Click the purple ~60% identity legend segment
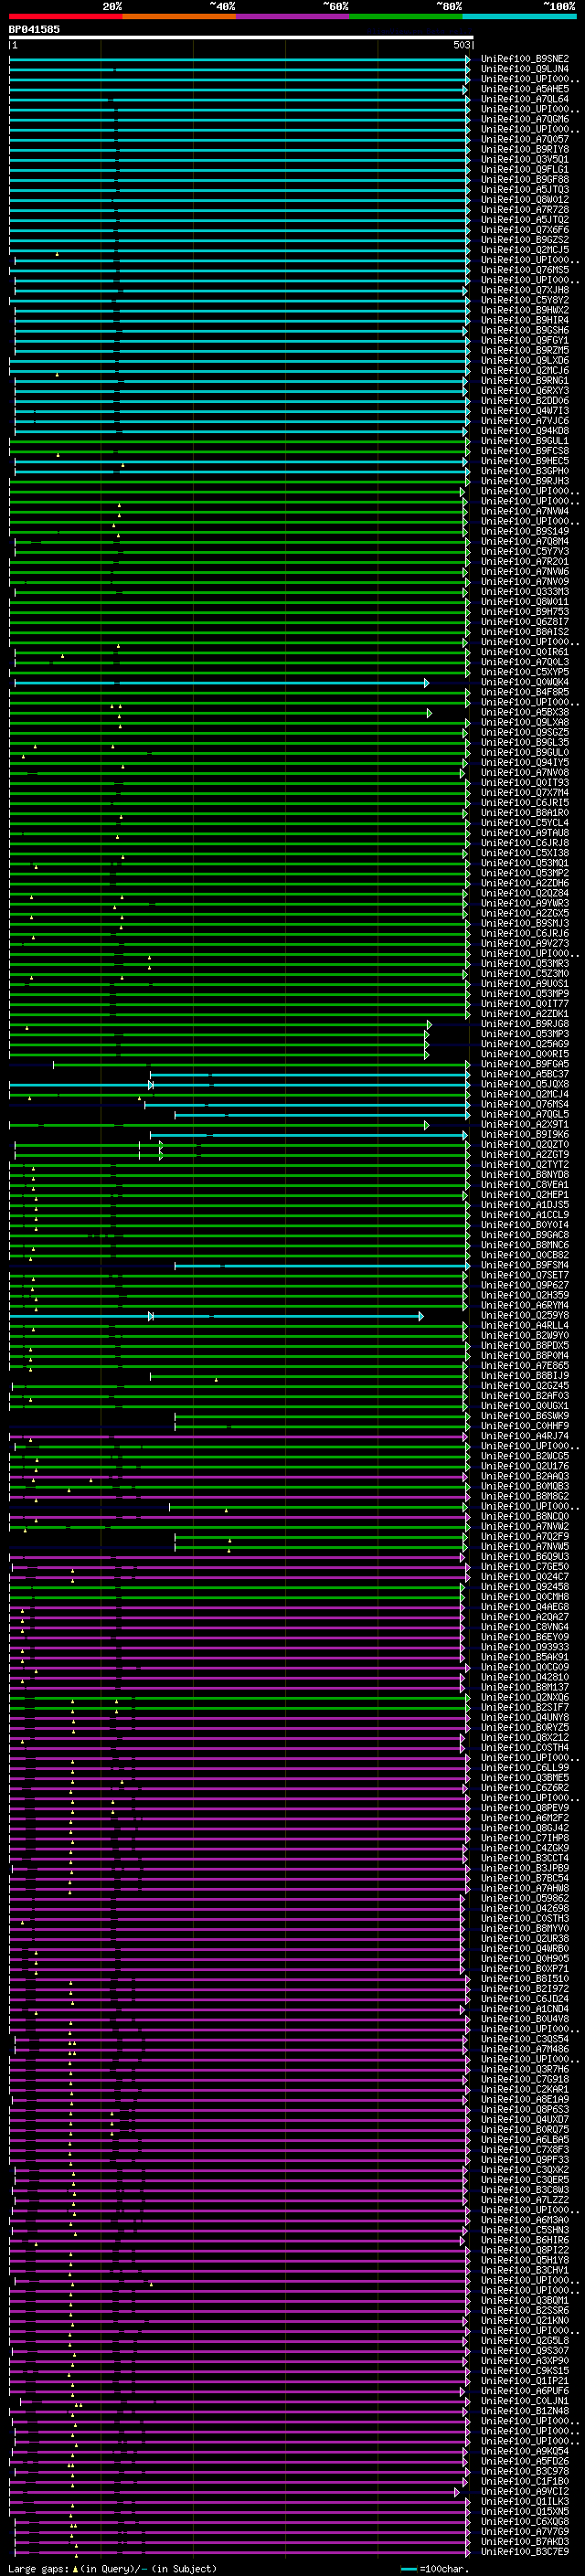585x2576 pixels. click(293, 16)
